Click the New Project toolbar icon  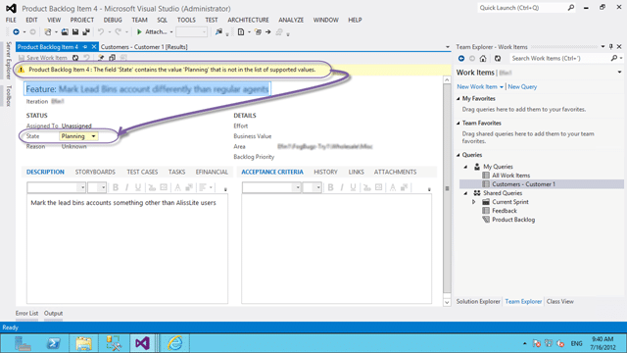[48, 32]
